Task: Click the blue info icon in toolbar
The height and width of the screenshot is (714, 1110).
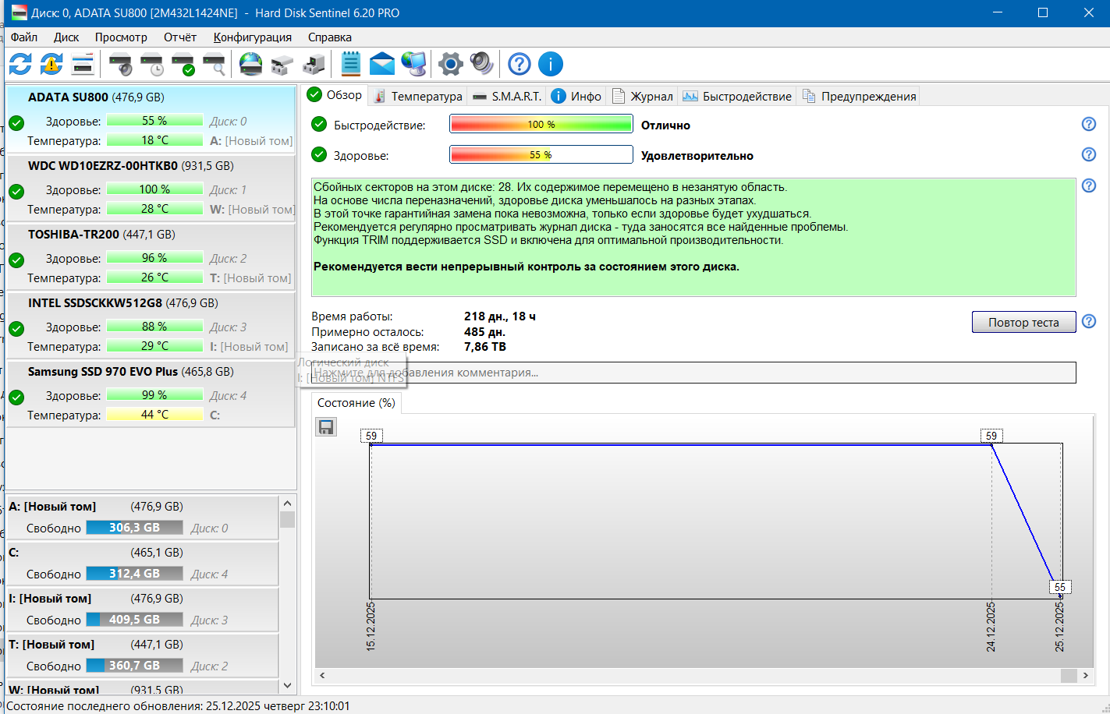Action: pos(551,64)
